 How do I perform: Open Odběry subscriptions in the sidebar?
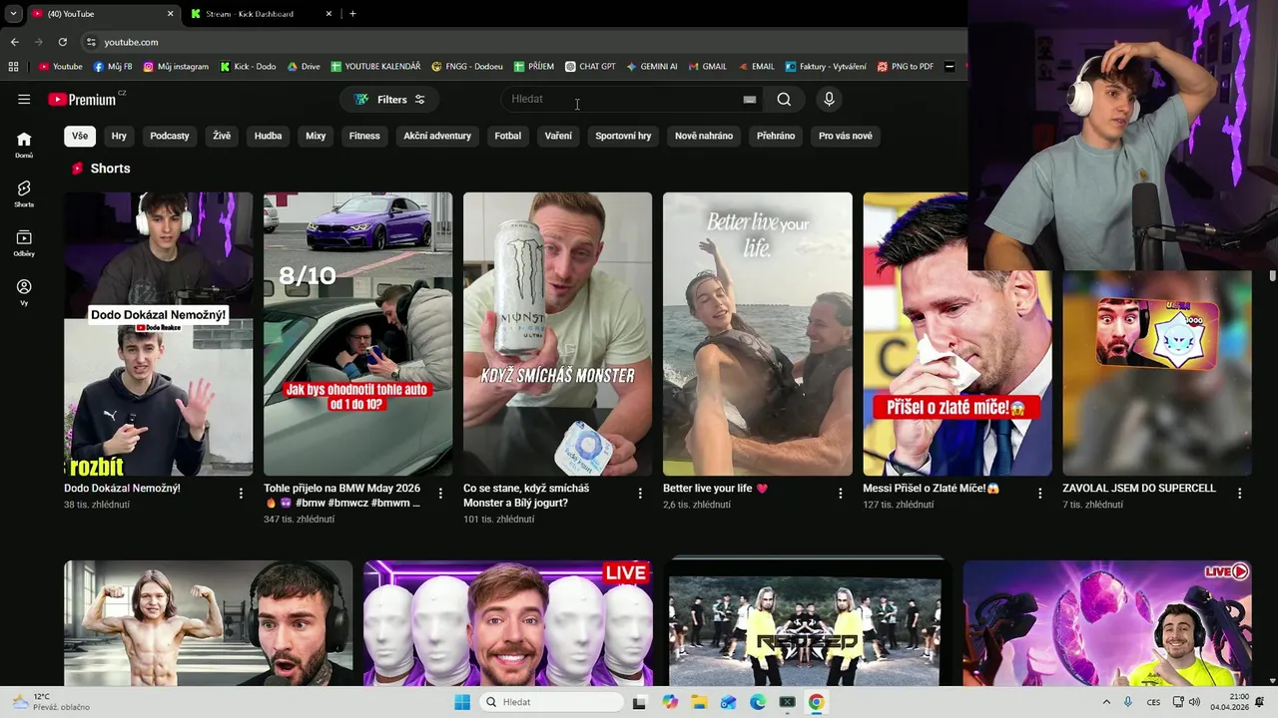tap(24, 242)
